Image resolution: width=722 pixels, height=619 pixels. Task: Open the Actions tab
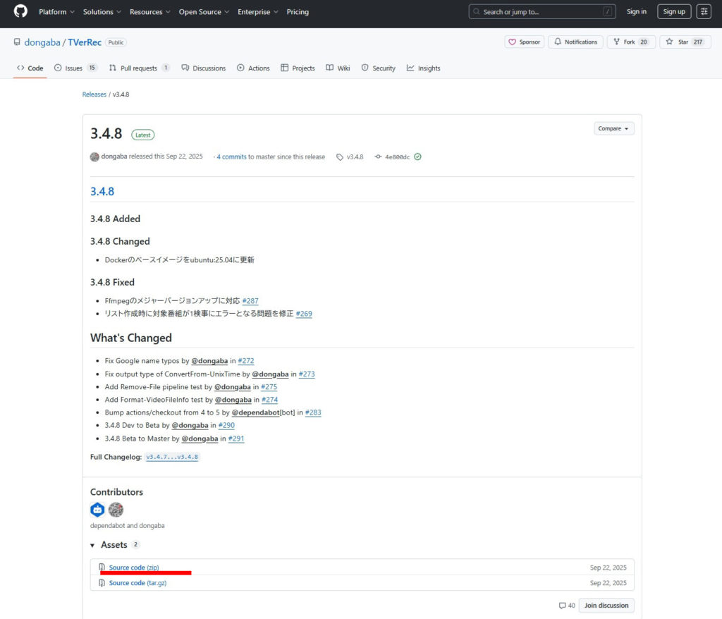pyautogui.click(x=253, y=68)
